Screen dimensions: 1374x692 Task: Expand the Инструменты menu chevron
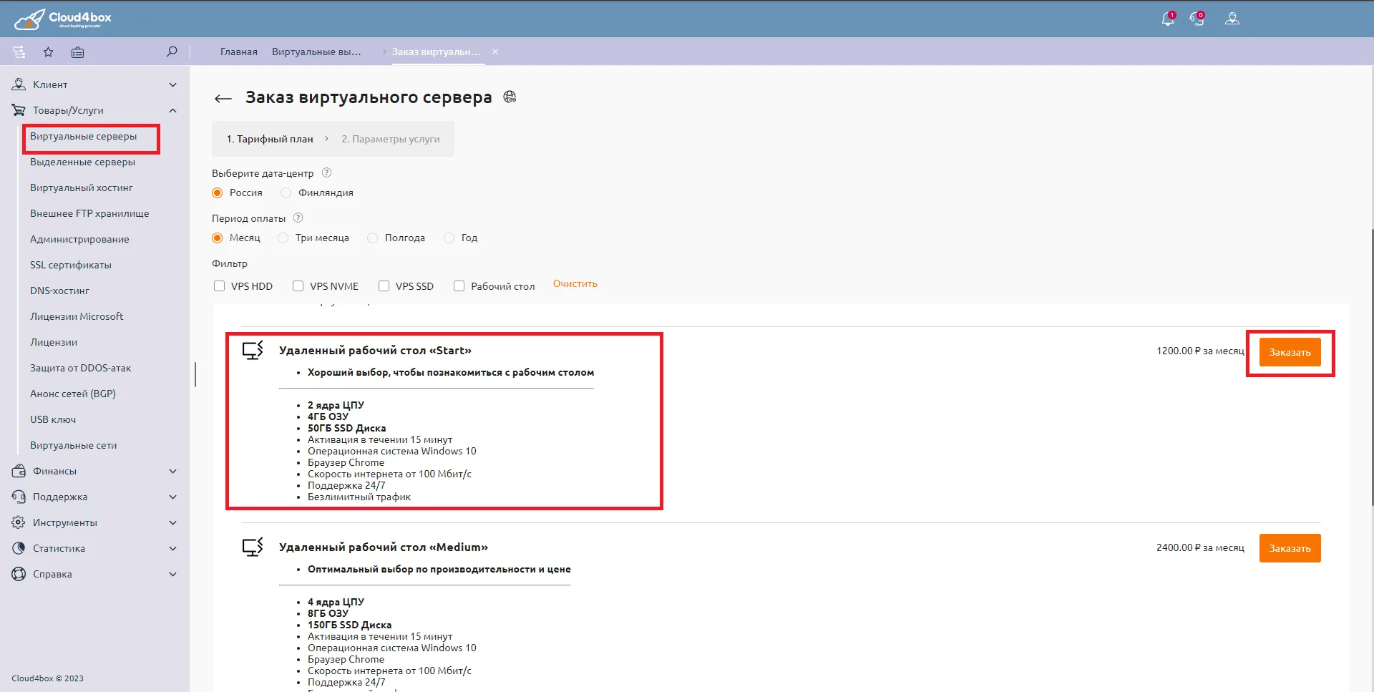point(172,522)
